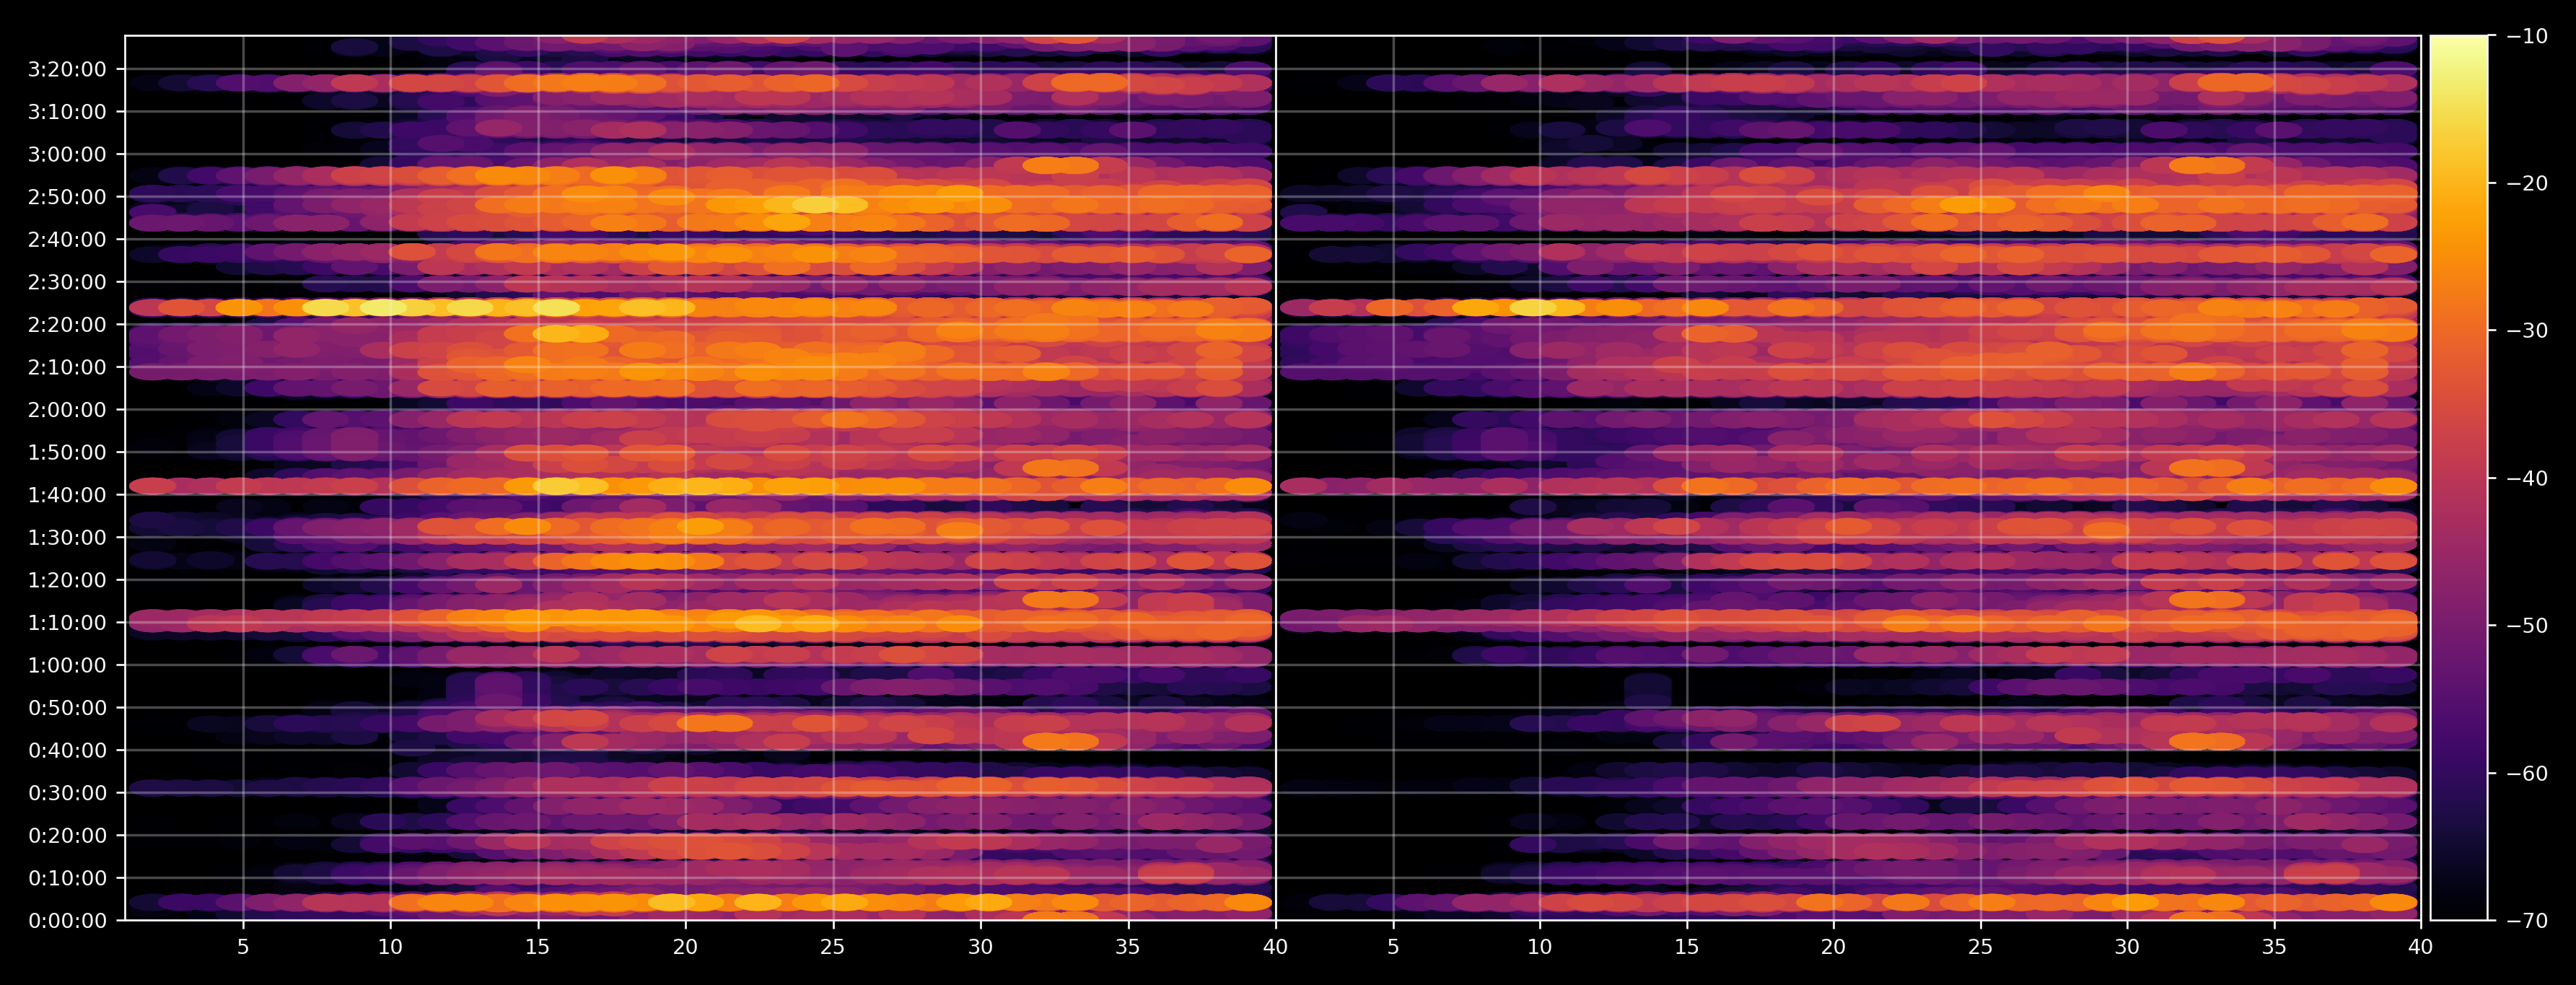This screenshot has width=2576, height=985.
Task: Click the −10 colorbar scale label
Action: tap(2528, 36)
